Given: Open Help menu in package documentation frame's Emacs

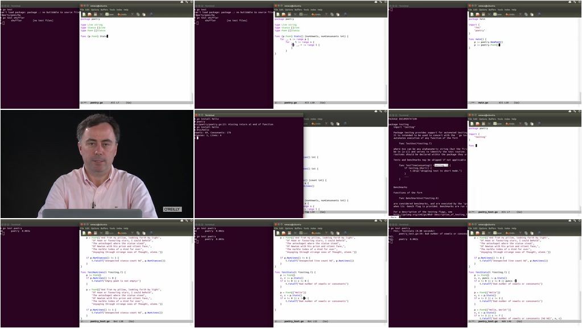Looking at the screenshot, I should (x=514, y=119).
